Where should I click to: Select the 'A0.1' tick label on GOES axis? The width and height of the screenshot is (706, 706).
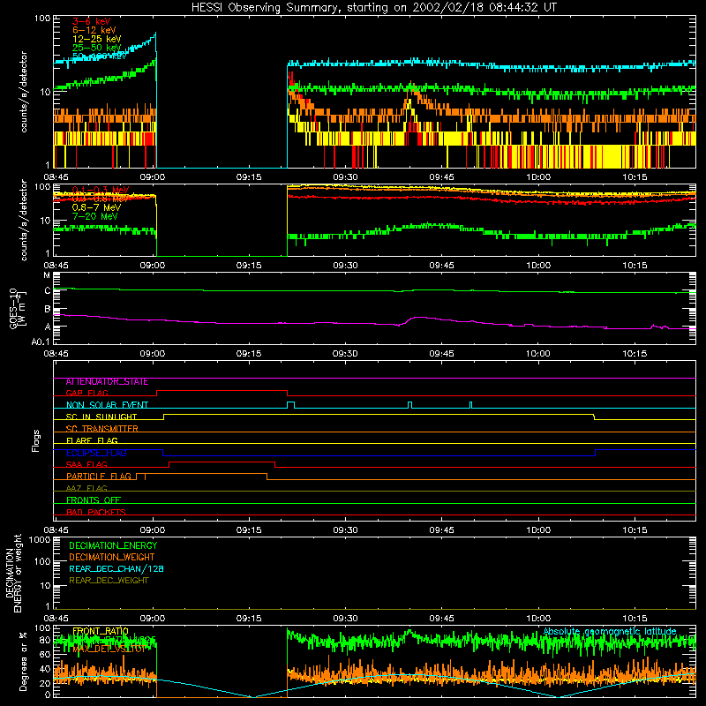(x=41, y=342)
